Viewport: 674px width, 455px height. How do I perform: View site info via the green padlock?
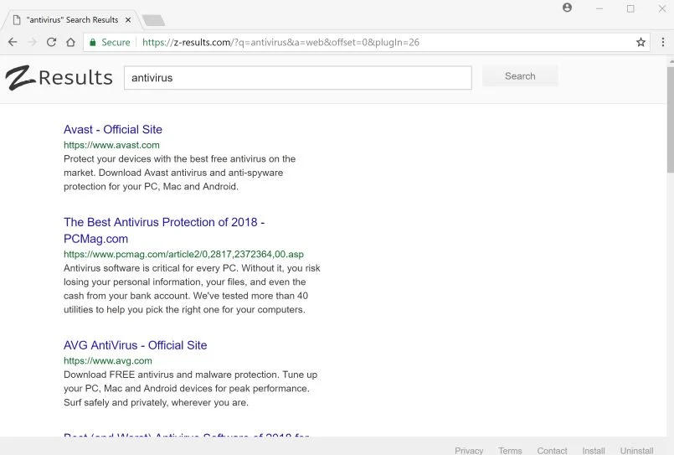click(x=92, y=42)
